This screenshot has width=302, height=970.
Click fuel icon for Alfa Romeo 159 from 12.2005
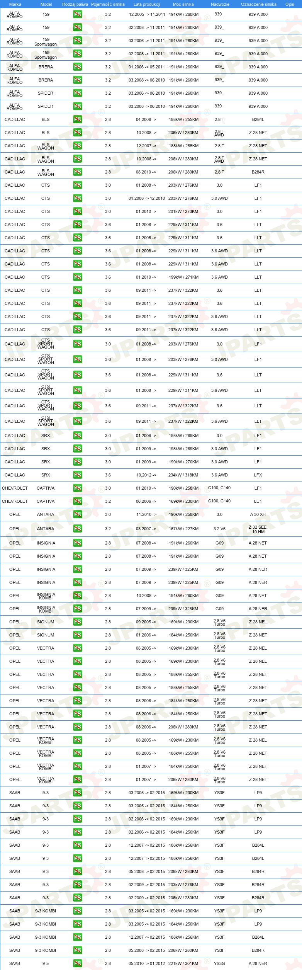pos(77,14)
